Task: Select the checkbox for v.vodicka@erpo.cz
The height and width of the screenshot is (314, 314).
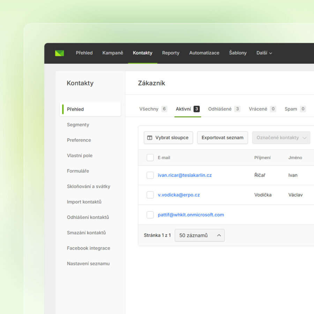Action: 150,195
